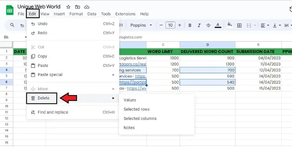Click the cell containing 1300

tap(207, 64)
